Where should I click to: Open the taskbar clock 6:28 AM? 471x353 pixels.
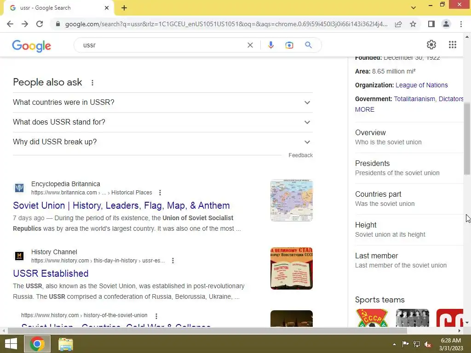click(451, 344)
